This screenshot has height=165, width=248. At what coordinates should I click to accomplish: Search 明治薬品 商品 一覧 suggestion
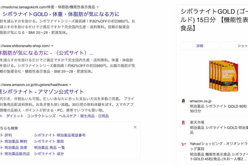click(x=50, y=147)
